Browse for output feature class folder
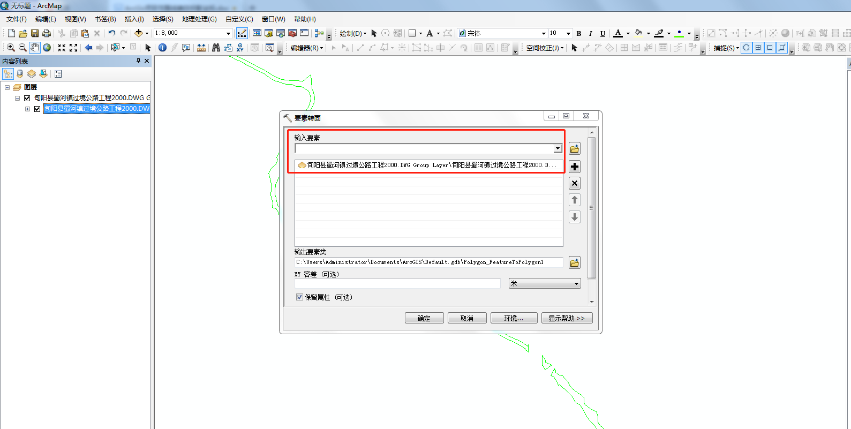 point(575,262)
